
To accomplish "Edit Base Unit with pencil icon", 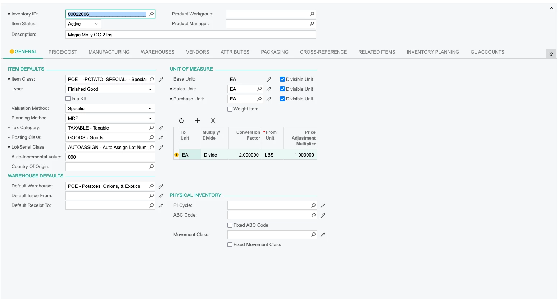I will point(269,80).
